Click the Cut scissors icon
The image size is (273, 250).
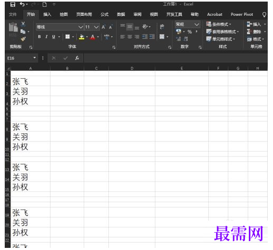point(23,24)
